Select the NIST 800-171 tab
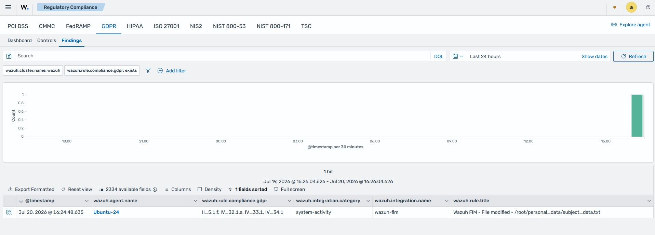This screenshot has width=655, height=235. coord(273,26)
